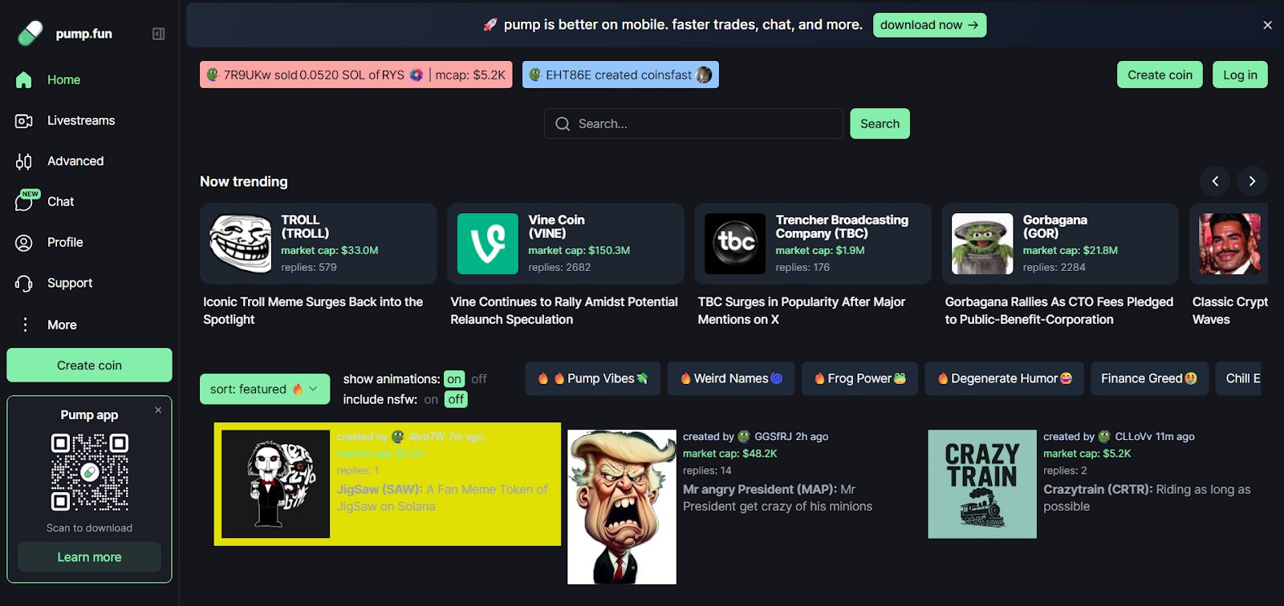Image resolution: width=1284 pixels, height=606 pixels.
Task: Open the TBC Surges in Popularity headline
Action: point(801,310)
